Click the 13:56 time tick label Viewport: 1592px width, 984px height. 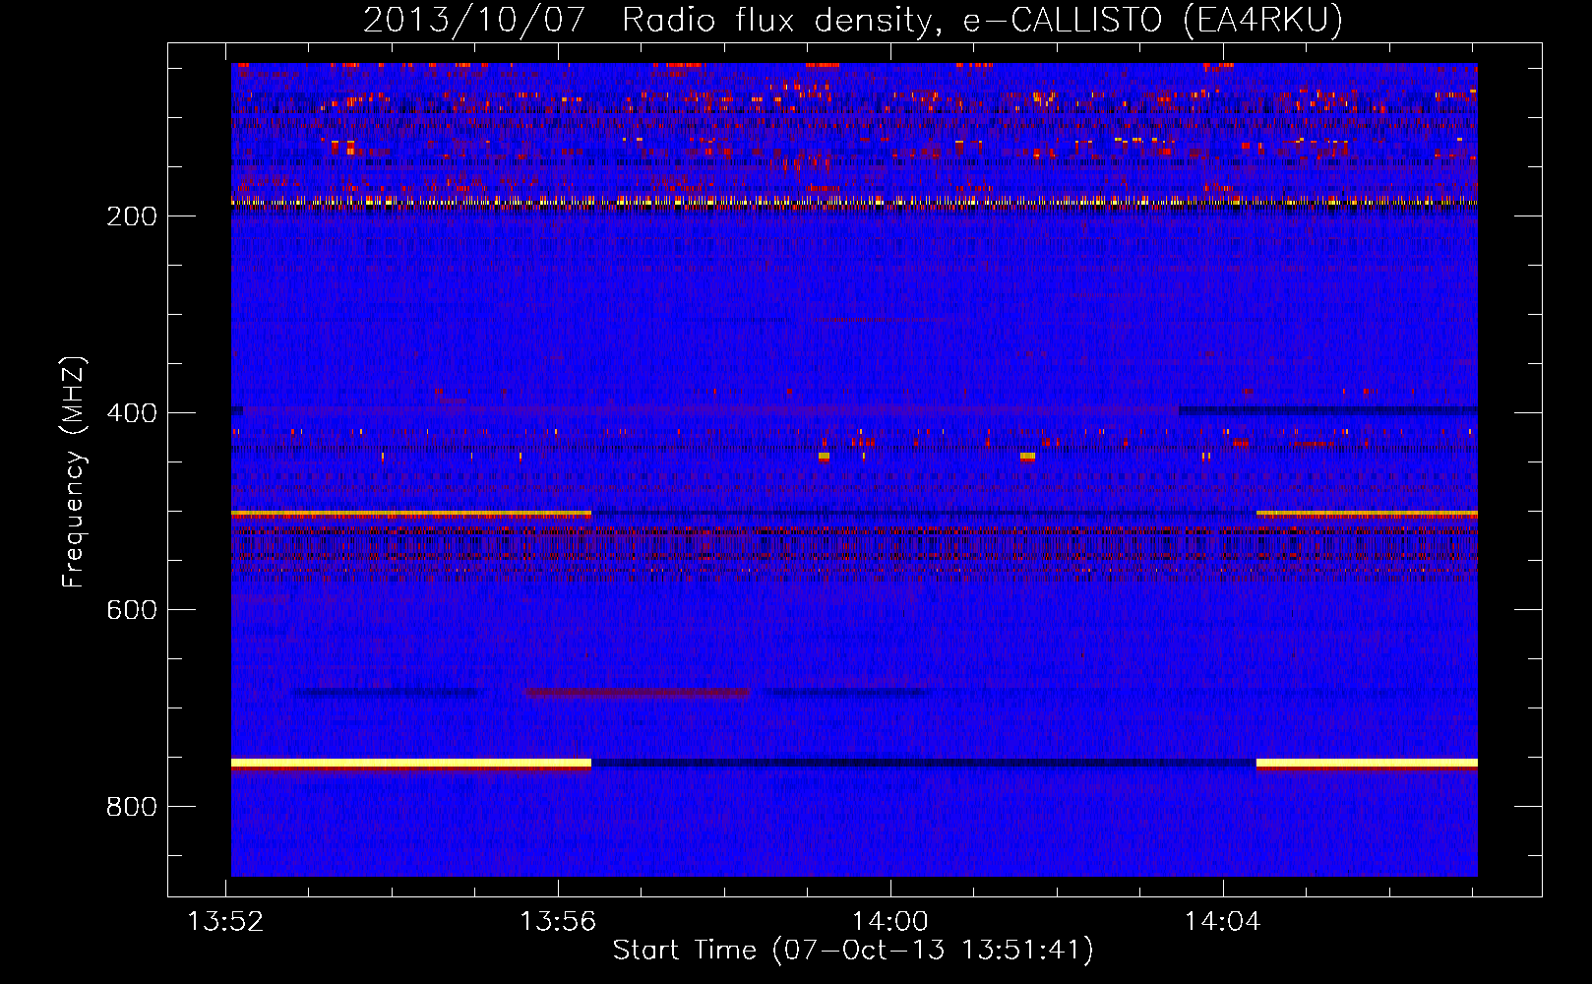tap(558, 922)
